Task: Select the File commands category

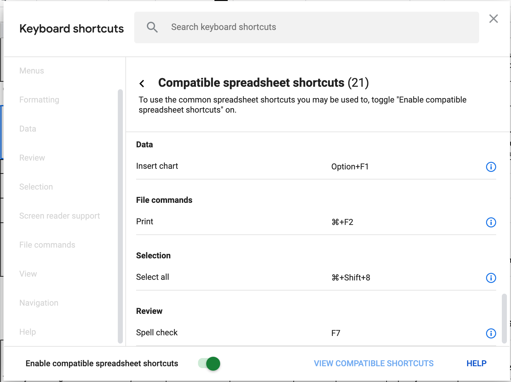Action: (x=47, y=245)
